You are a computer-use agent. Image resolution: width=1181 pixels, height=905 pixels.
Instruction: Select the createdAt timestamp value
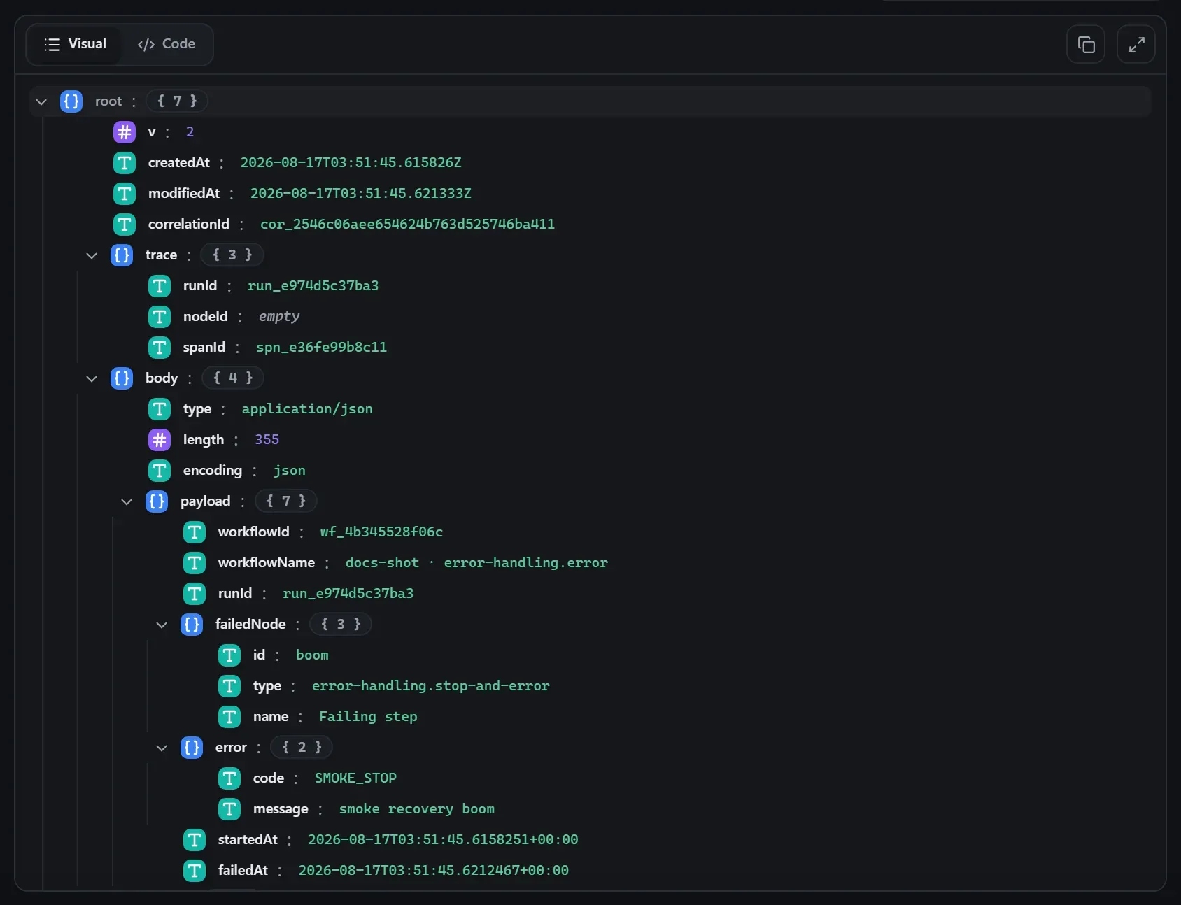[x=351, y=163]
